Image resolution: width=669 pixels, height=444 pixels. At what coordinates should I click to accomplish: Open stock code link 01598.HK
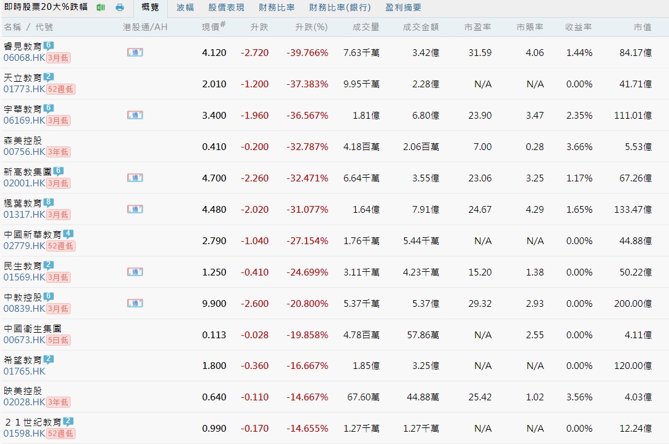point(25,434)
